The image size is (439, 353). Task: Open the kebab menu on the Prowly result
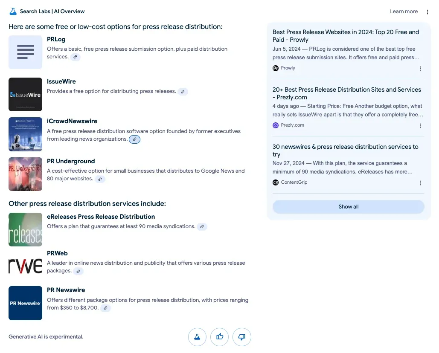(420, 69)
